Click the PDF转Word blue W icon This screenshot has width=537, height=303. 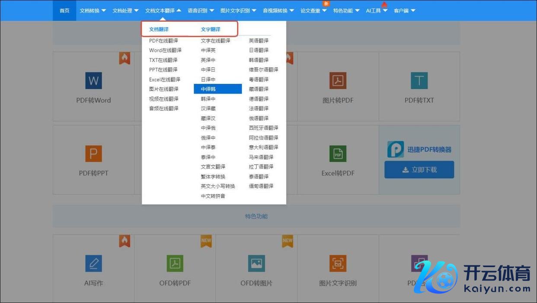point(93,81)
